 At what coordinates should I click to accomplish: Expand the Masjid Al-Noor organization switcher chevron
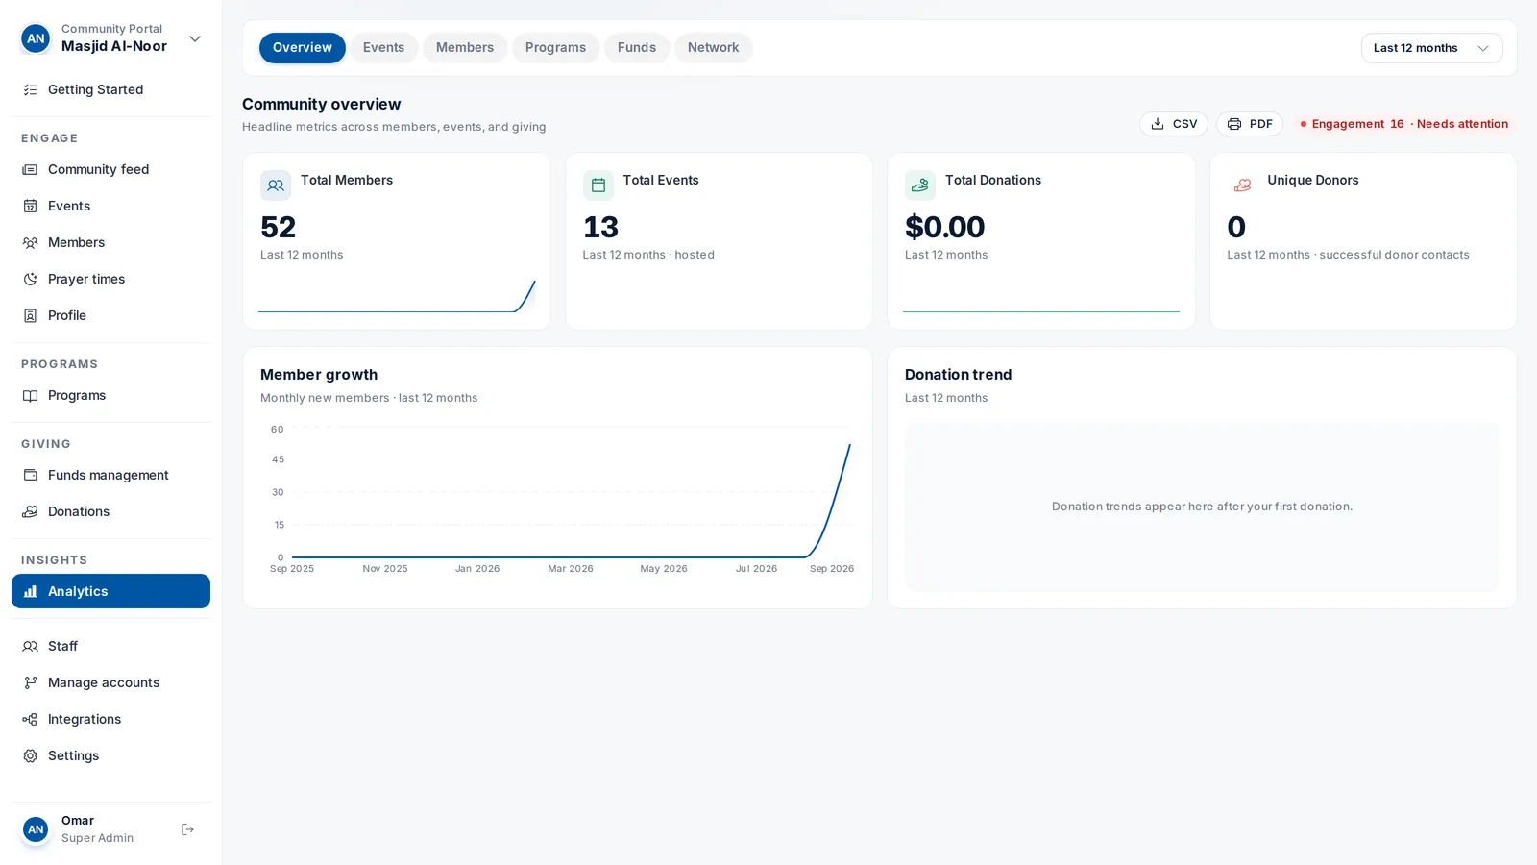tap(195, 38)
